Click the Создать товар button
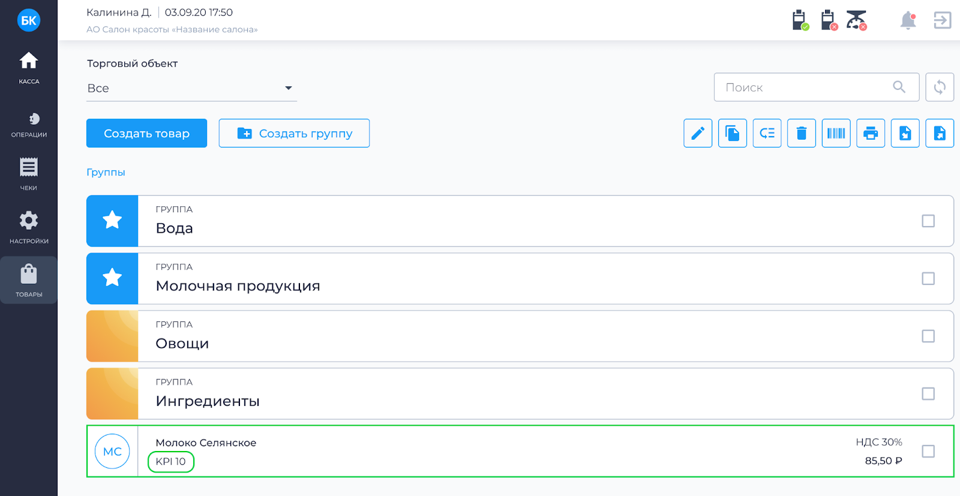Image resolution: width=960 pixels, height=496 pixels. click(146, 133)
